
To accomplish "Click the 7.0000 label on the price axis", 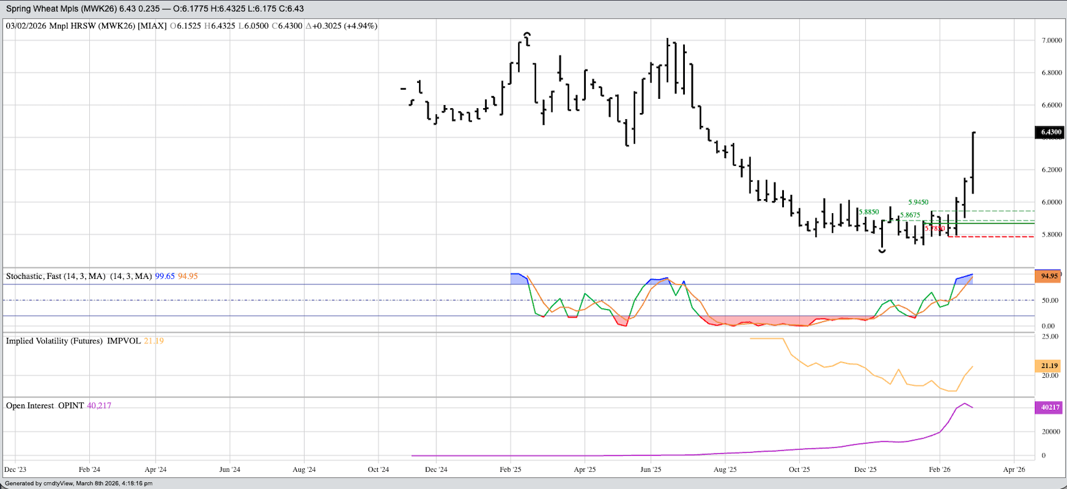I will pyautogui.click(x=1052, y=41).
